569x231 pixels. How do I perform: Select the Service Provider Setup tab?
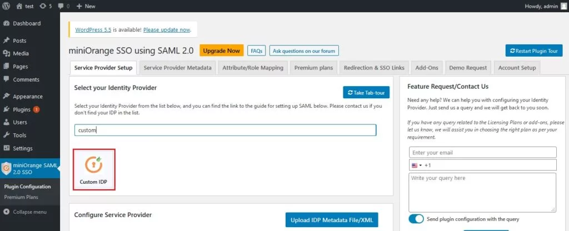[103, 68]
